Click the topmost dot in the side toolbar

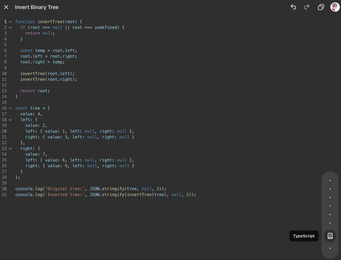[x=330, y=180]
